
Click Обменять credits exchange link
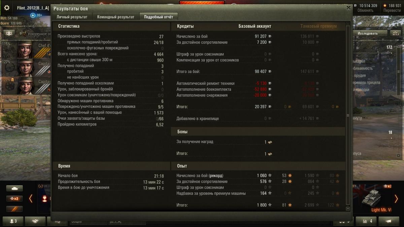coord(365,10)
